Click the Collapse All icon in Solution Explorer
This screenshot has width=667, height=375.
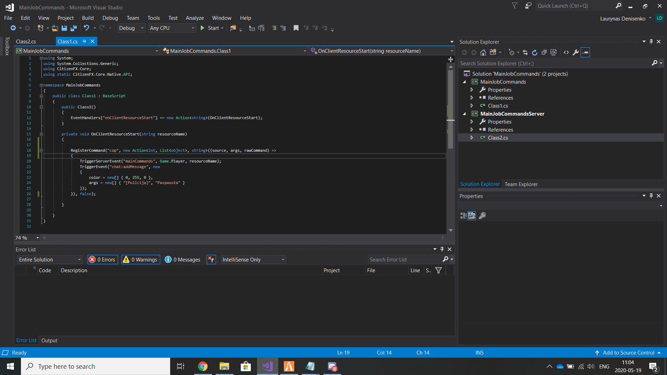(544, 52)
